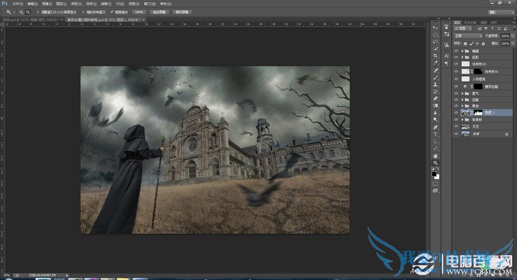Toggle the 'Zoom all windows' checkbox
This screenshot has height=280, width=517.
(83, 12)
